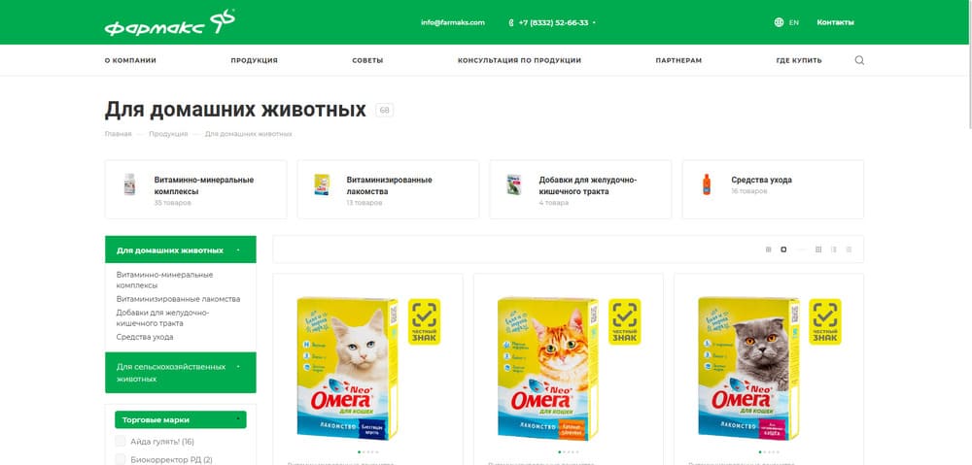This screenshot has height=465, width=972.
Task: Open Средства ухода category card
Action: click(773, 189)
